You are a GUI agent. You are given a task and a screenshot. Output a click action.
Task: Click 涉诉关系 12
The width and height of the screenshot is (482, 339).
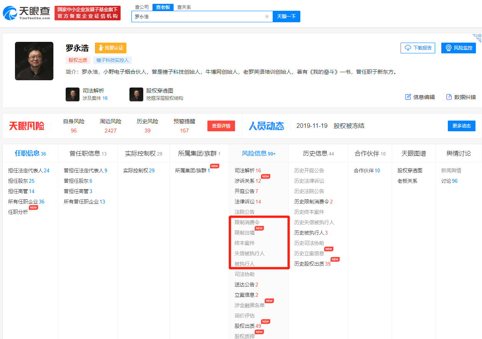[x=248, y=181]
